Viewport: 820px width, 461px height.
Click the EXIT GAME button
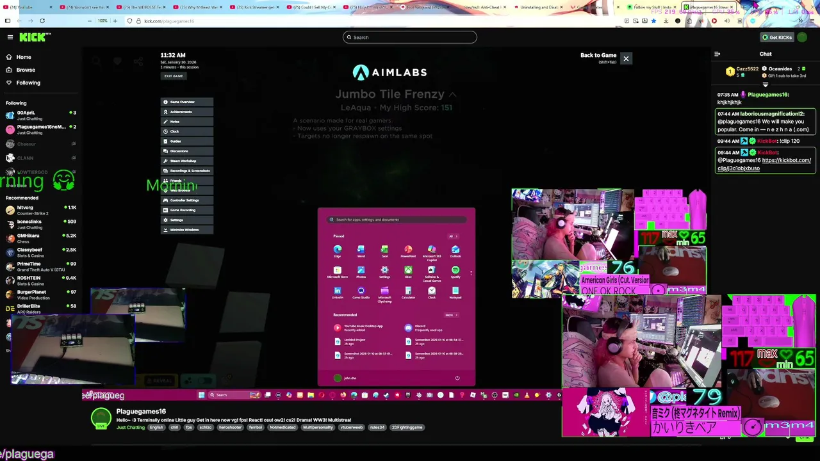coord(173,76)
